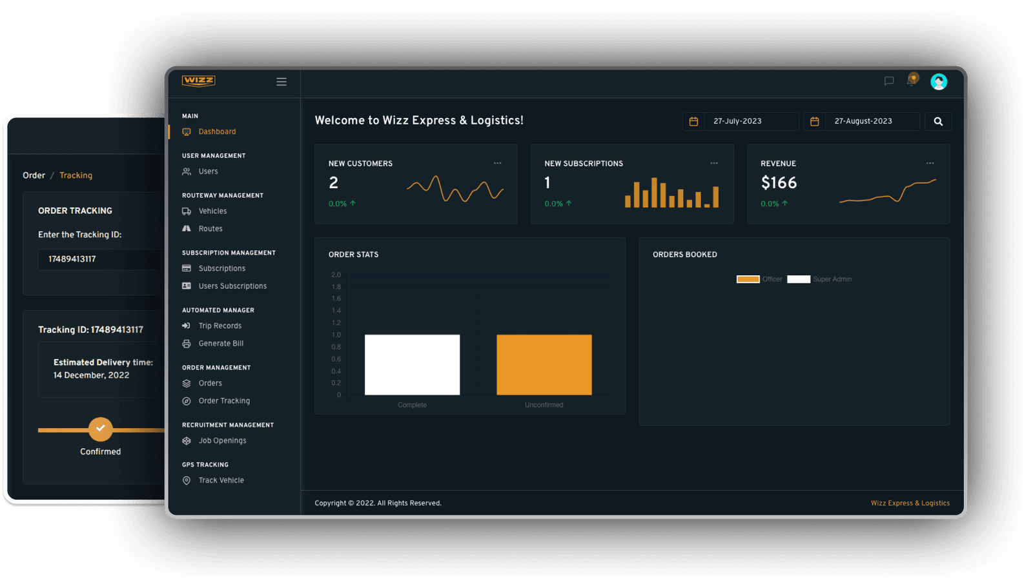The image size is (1033, 588).
Task: Click the Order breadcrumb link
Action: [x=34, y=175]
